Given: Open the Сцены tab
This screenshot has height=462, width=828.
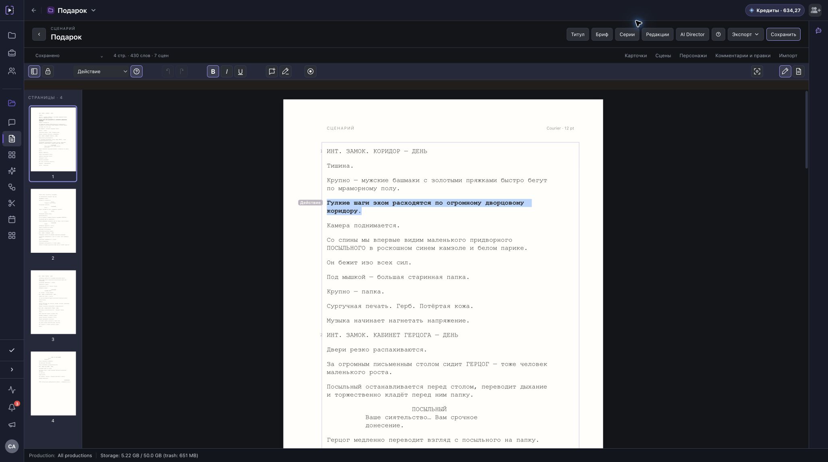Looking at the screenshot, I should point(663,56).
